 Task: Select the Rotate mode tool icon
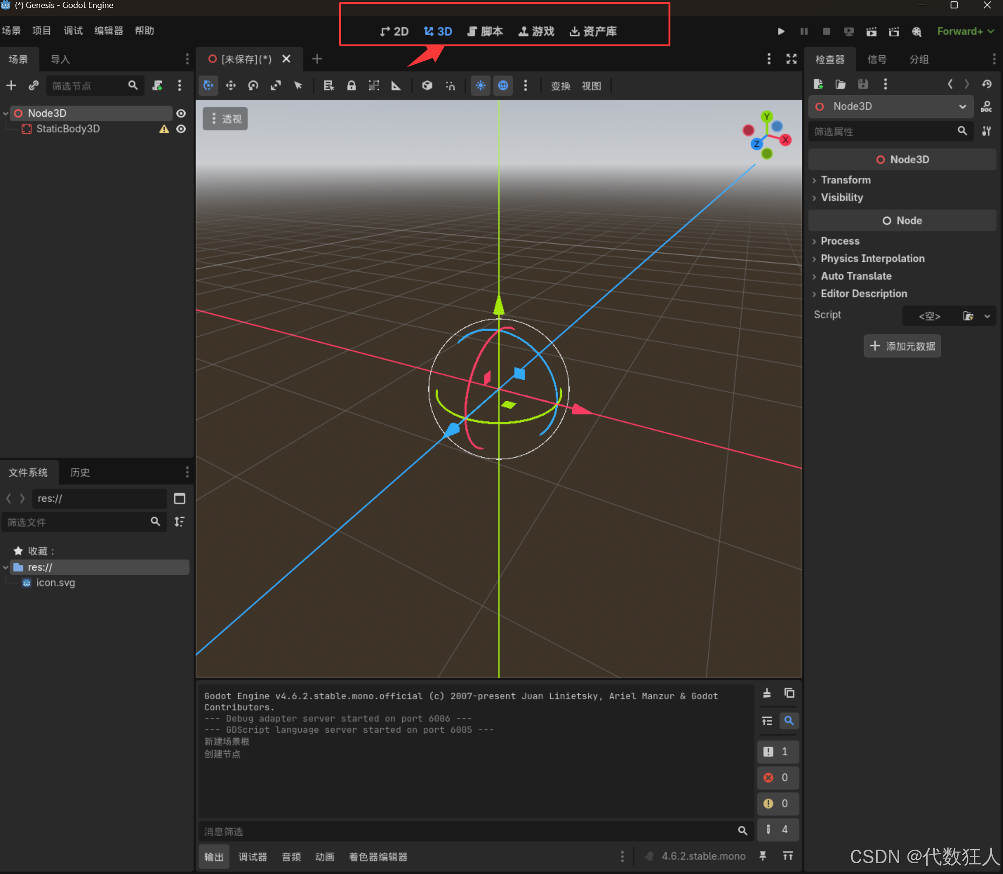click(x=253, y=86)
